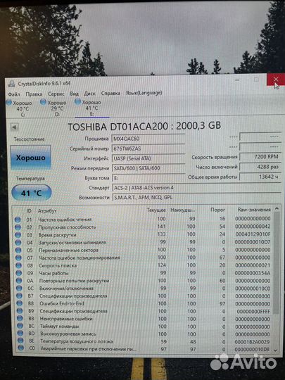Screen dimensions: 285x380
Task: Click the Прошивка field MX4OAC60
Action: 148,139
